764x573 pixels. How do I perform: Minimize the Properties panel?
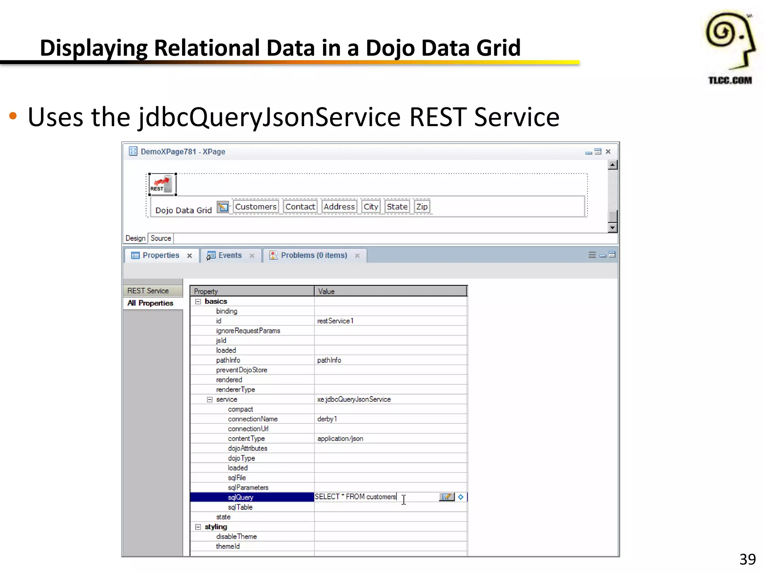[602, 256]
